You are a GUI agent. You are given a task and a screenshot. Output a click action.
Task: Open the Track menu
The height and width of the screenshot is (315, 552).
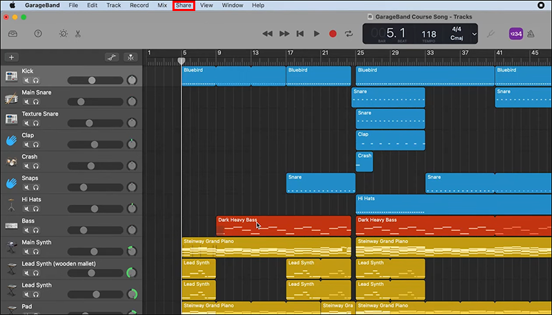(x=113, y=6)
